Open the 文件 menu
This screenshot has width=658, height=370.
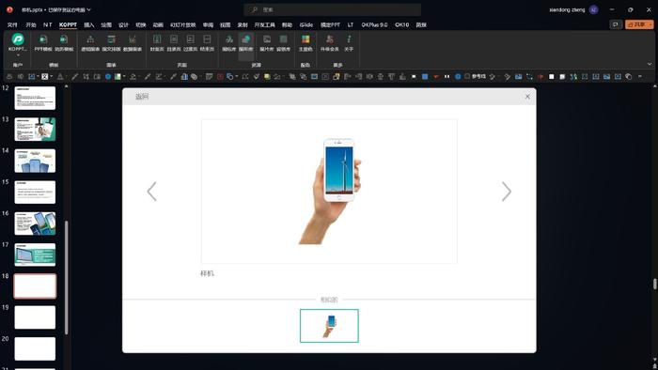[x=12, y=24]
